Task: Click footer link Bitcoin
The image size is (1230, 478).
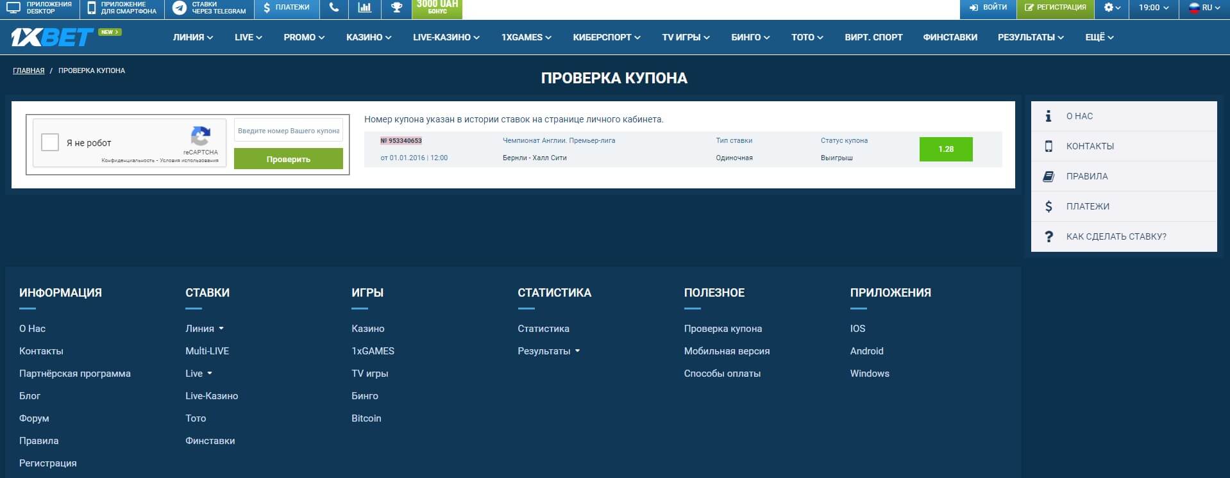Action: (366, 418)
